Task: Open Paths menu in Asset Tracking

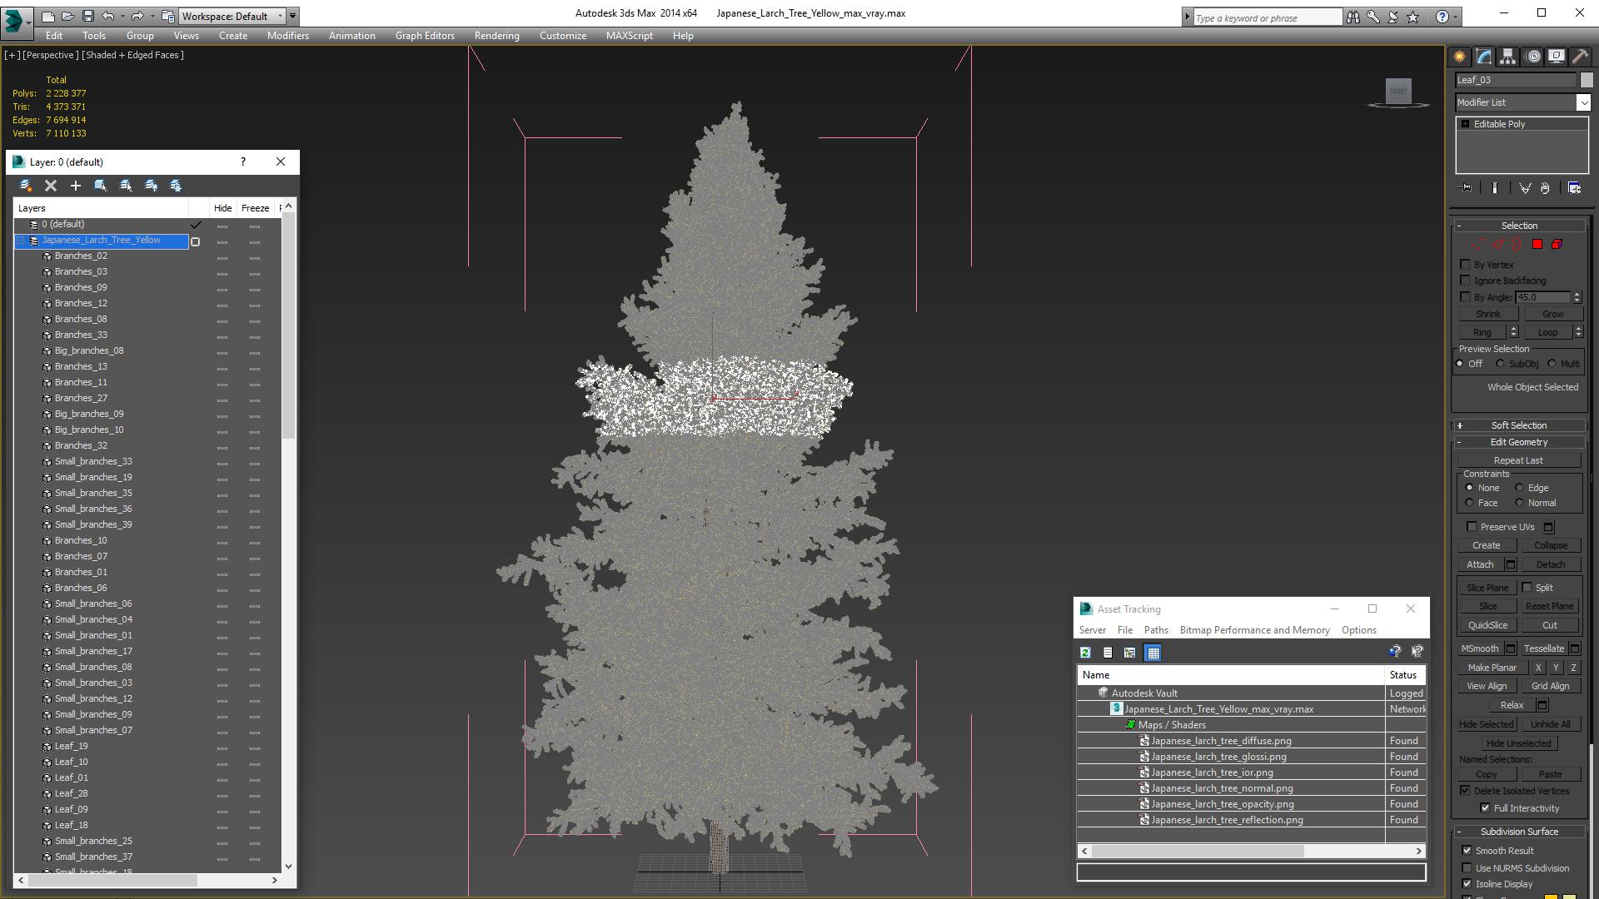Action: tap(1156, 630)
